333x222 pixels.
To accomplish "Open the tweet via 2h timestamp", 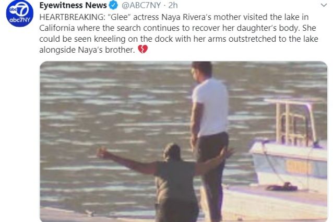I will click(173, 5).
